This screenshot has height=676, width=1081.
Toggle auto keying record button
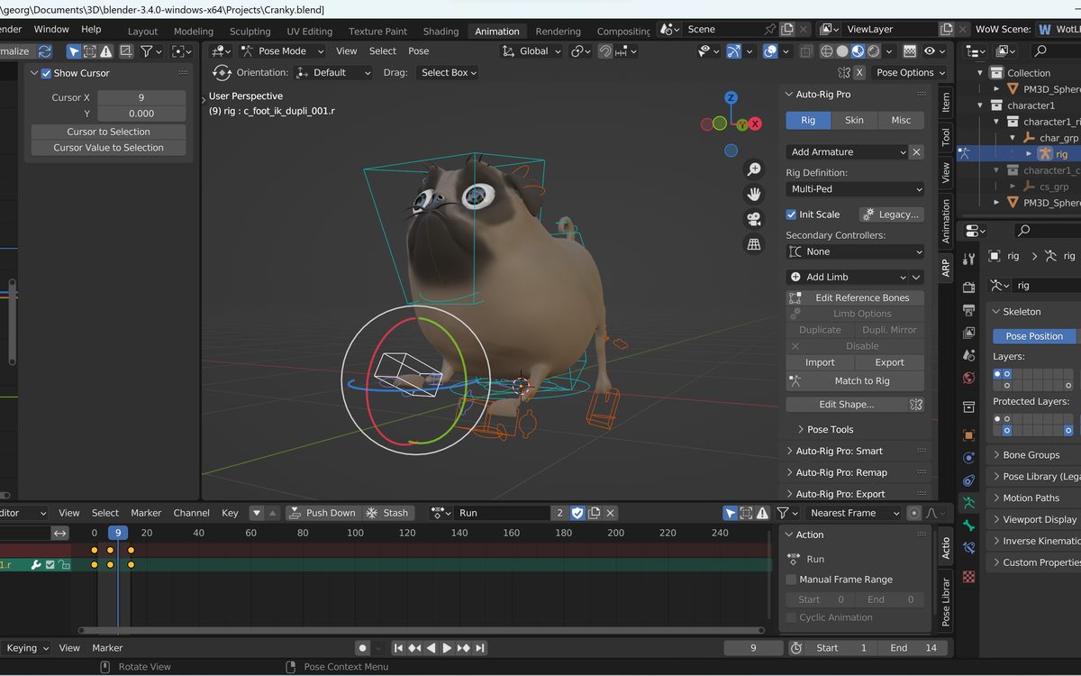pyautogui.click(x=362, y=648)
